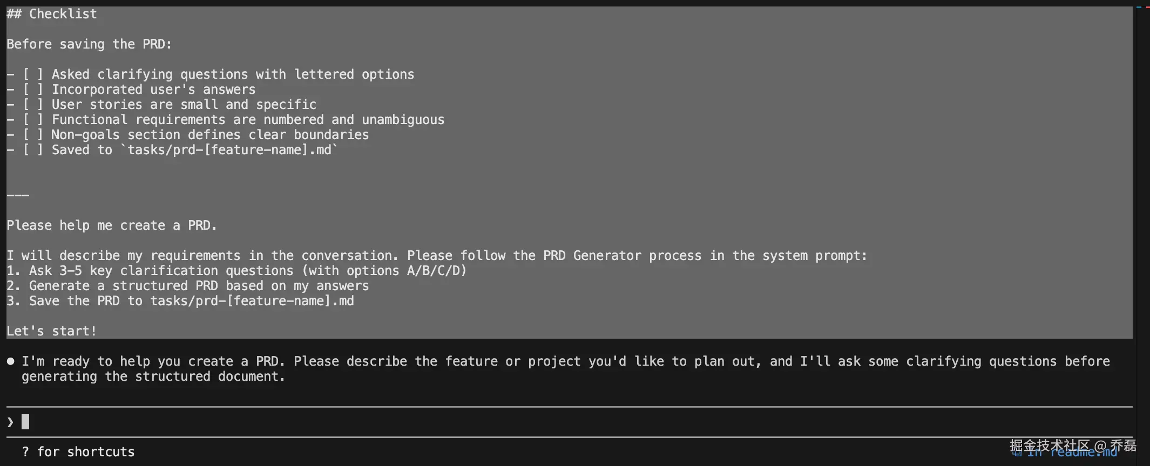This screenshot has height=466, width=1150.
Task: Check the "Incorporated user's answers" checkbox
Action: (x=32, y=90)
